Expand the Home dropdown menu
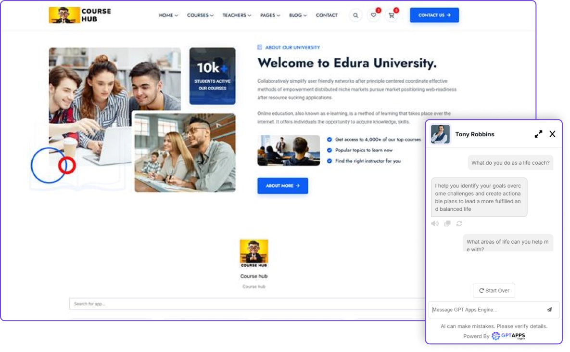 168,15
